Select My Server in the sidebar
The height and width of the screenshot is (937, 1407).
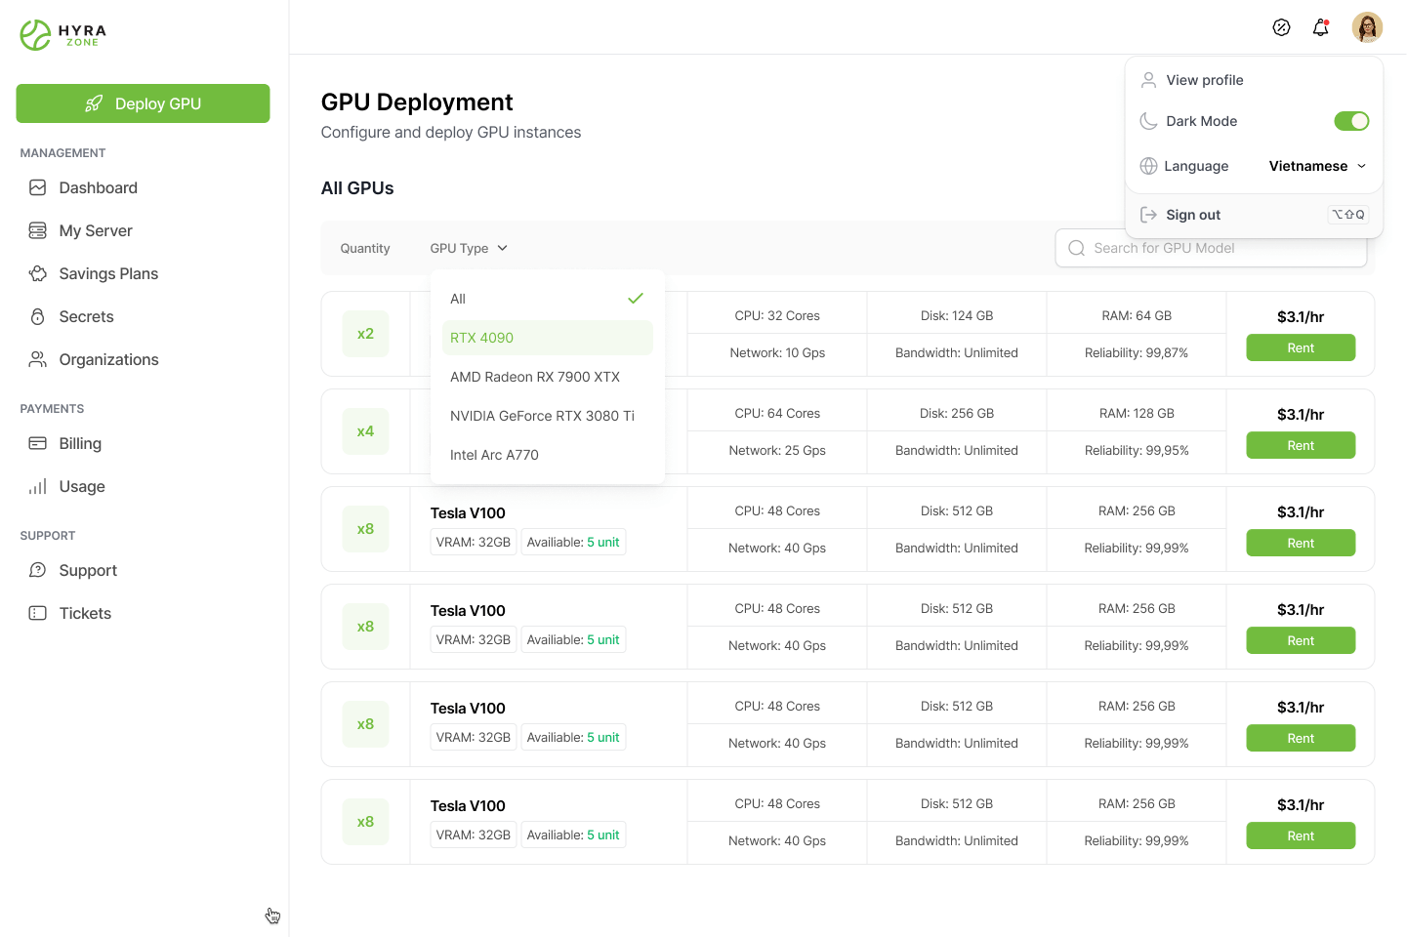tap(96, 230)
